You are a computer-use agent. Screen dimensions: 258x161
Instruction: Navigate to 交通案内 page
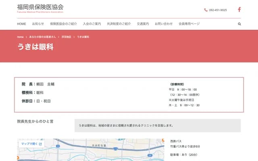click(x=143, y=24)
